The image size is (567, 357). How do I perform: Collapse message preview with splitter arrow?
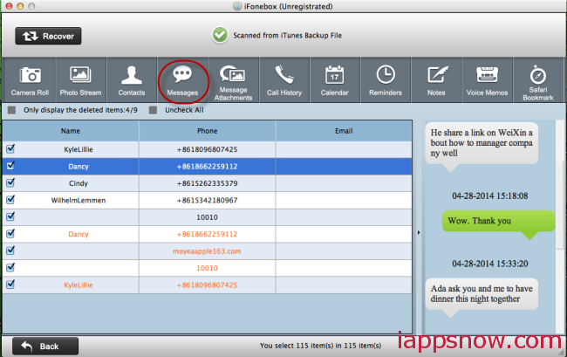(419, 232)
